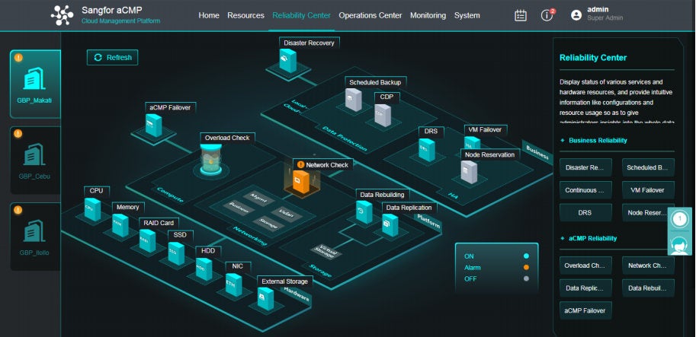
Task: Select the NIC hardware icon
Action: click(x=233, y=285)
